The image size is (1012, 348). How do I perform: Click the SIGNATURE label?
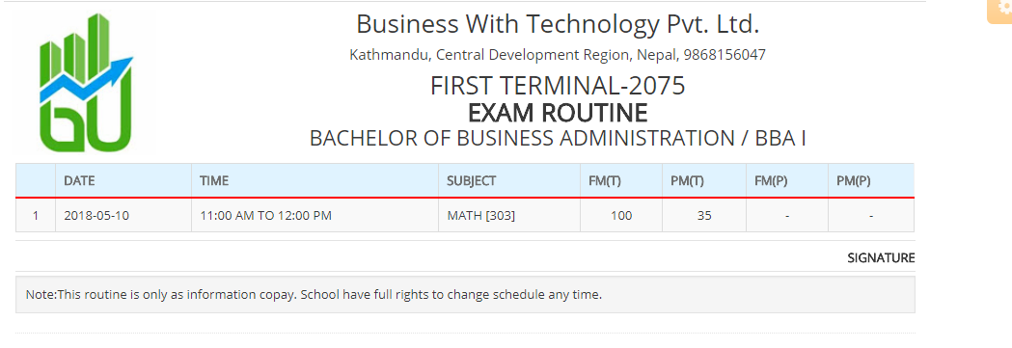point(881,258)
